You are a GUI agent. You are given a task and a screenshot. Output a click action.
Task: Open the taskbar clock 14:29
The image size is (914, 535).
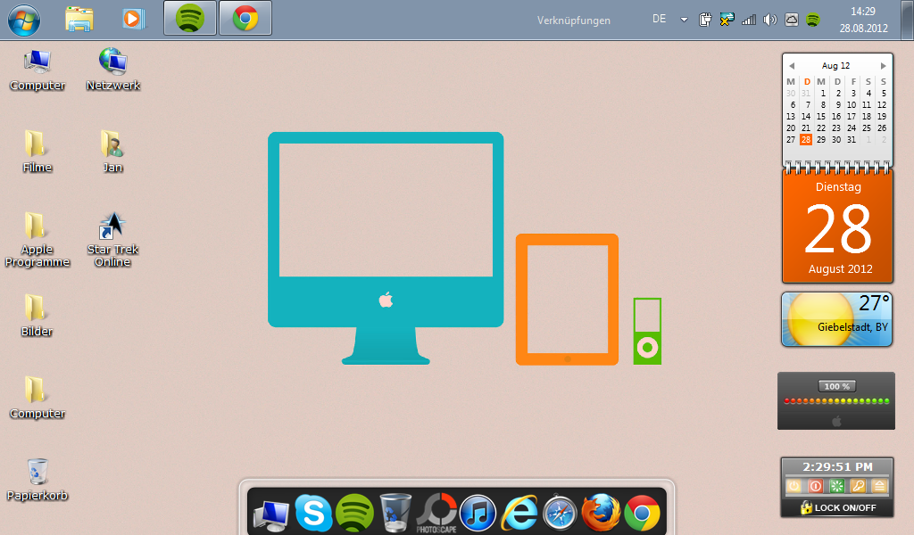click(x=863, y=20)
